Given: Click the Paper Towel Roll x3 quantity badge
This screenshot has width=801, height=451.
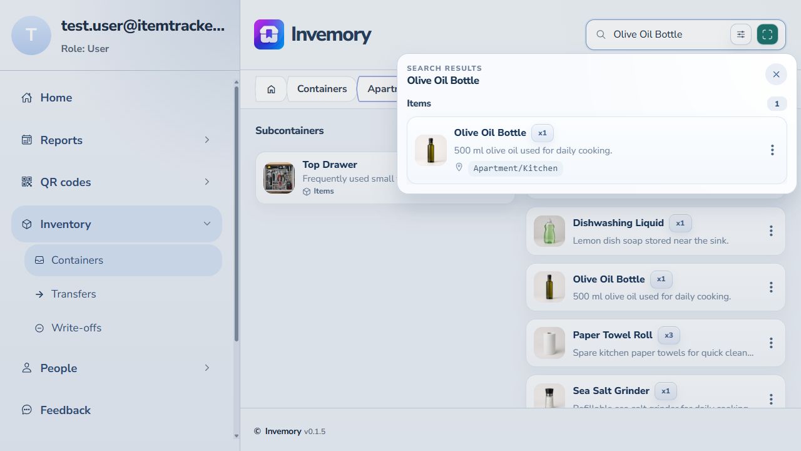Looking at the screenshot, I should pyautogui.click(x=668, y=335).
